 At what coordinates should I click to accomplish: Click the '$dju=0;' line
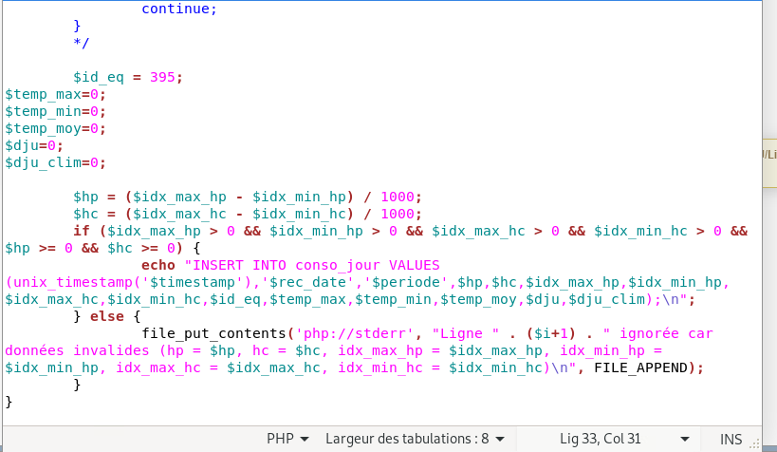[x=34, y=146]
